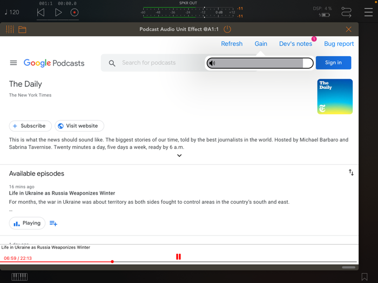This screenshot has height=283, width=378.
Task: Open the mixer sliders icon in plugin header
Action: tap(10, 29)
